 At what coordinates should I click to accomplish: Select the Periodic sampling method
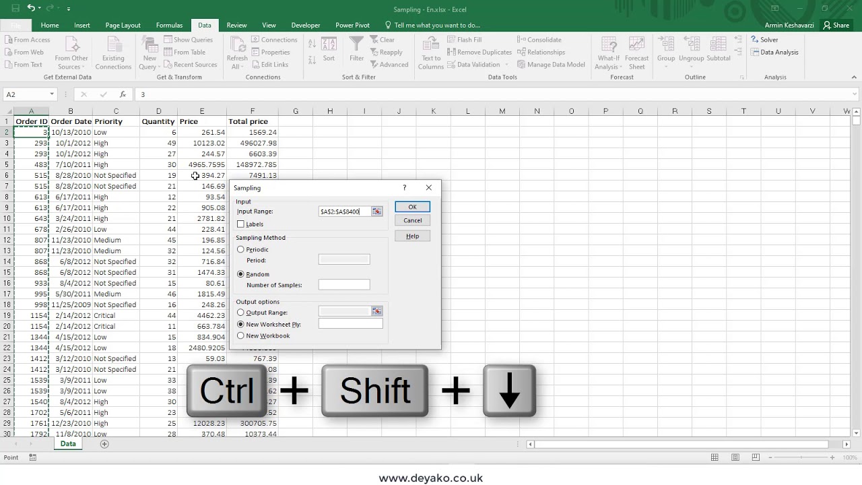tap(240, 249)
